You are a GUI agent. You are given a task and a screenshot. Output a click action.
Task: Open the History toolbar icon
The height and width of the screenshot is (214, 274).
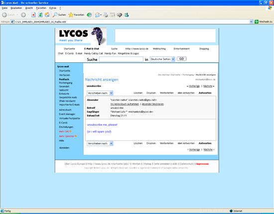pos(89,15)
